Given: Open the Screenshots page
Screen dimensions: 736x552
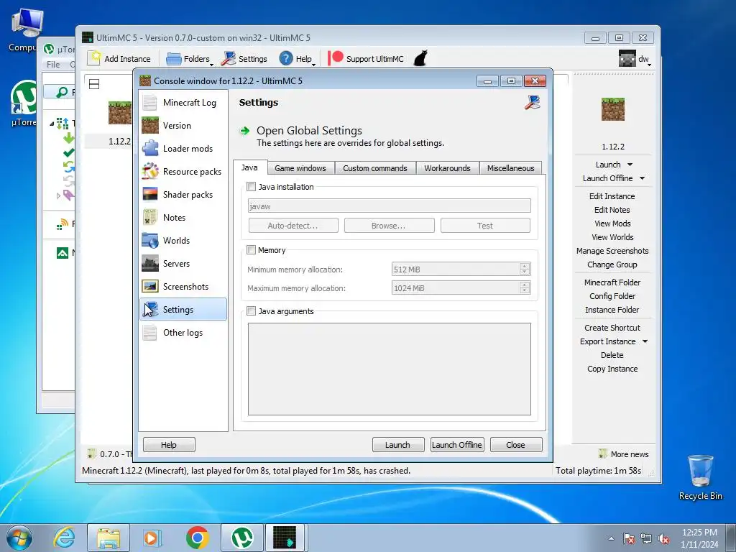Looking at the screenshot, I should [x=183, y=286].
